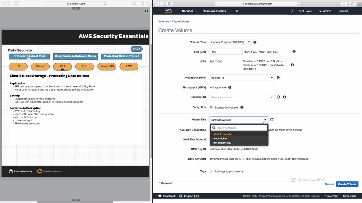Select the Glacier service bubble

pos(40,66)
